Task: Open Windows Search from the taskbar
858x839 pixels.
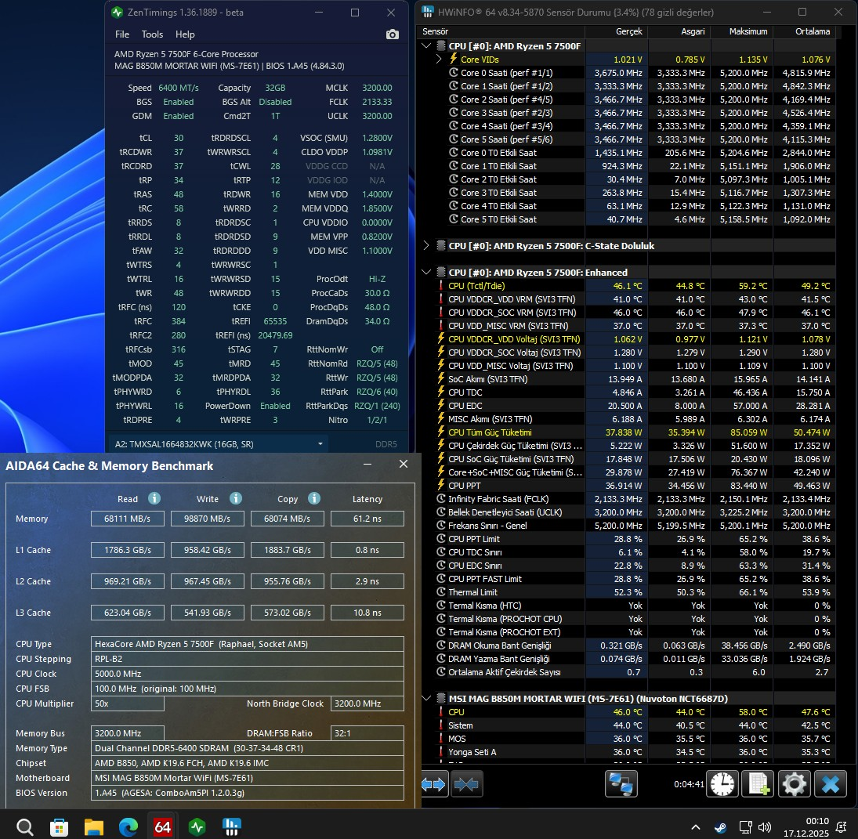Action: pyautogui.click(x=24, y=826)
